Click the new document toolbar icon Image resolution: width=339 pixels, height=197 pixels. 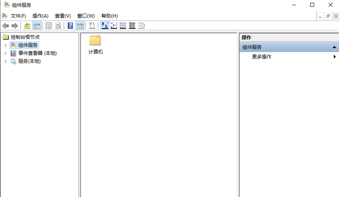(92, 26)
